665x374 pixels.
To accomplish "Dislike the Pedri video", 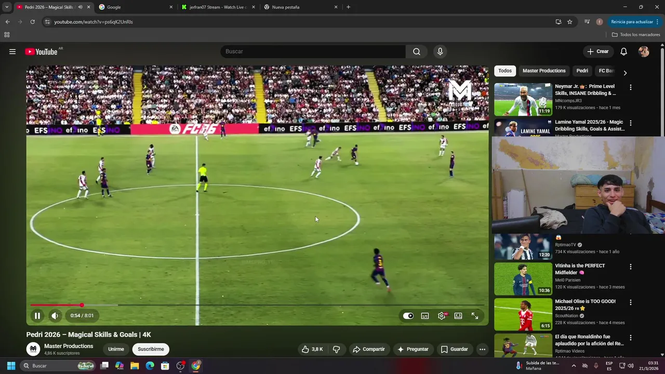I will [336, 349].
